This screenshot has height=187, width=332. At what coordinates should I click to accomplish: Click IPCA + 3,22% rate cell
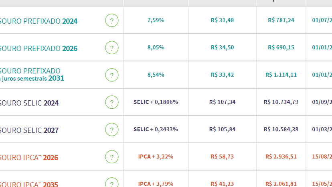(156, 157)
